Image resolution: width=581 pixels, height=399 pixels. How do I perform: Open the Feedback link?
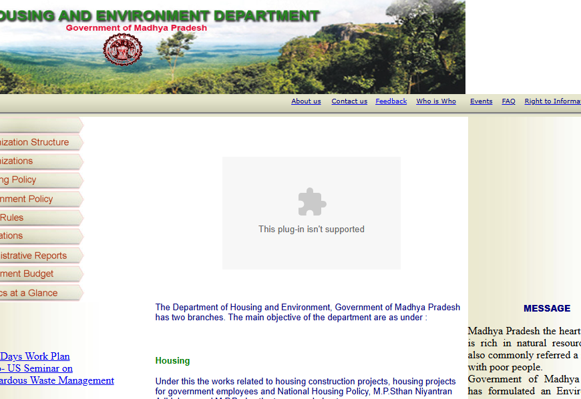point(391,101)
